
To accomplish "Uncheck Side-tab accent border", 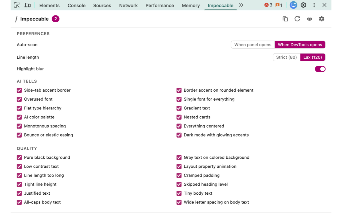I will tap(19, 90).
